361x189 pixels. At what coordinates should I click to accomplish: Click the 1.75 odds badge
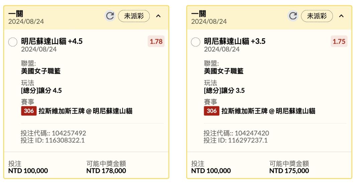(x=339, y=41)
